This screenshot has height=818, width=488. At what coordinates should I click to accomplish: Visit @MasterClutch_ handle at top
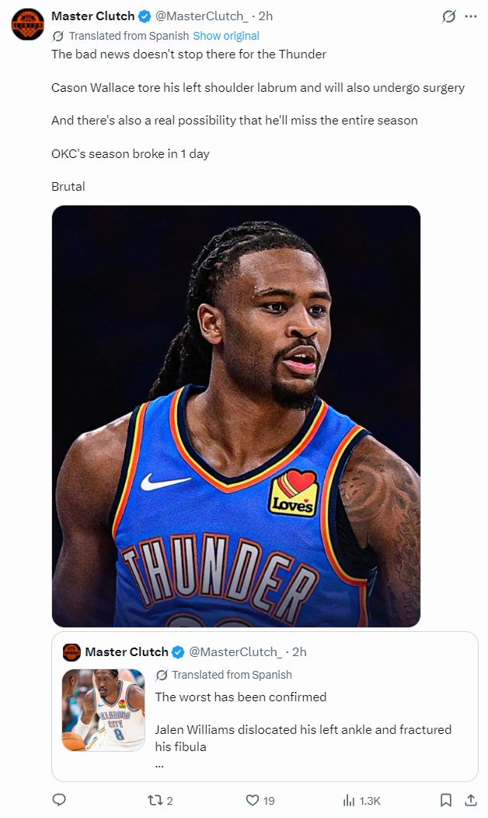202,16
